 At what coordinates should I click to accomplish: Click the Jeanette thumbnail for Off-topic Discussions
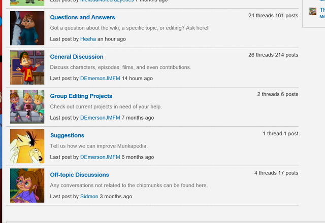[27, 185]
